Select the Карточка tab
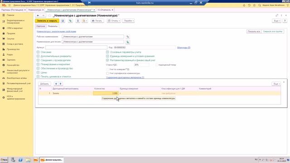Image resolution: width=290 pixels, height=163 pixels. pos(41,26)
